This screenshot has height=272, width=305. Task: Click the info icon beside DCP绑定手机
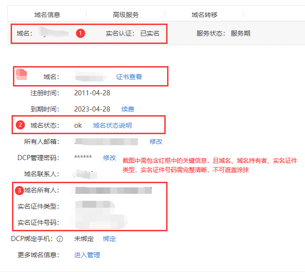(60, 239)
